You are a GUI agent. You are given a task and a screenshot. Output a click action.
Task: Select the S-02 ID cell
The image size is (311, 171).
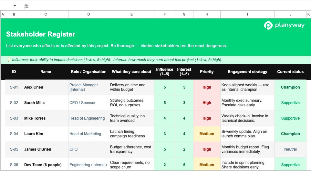pos(14,103)
